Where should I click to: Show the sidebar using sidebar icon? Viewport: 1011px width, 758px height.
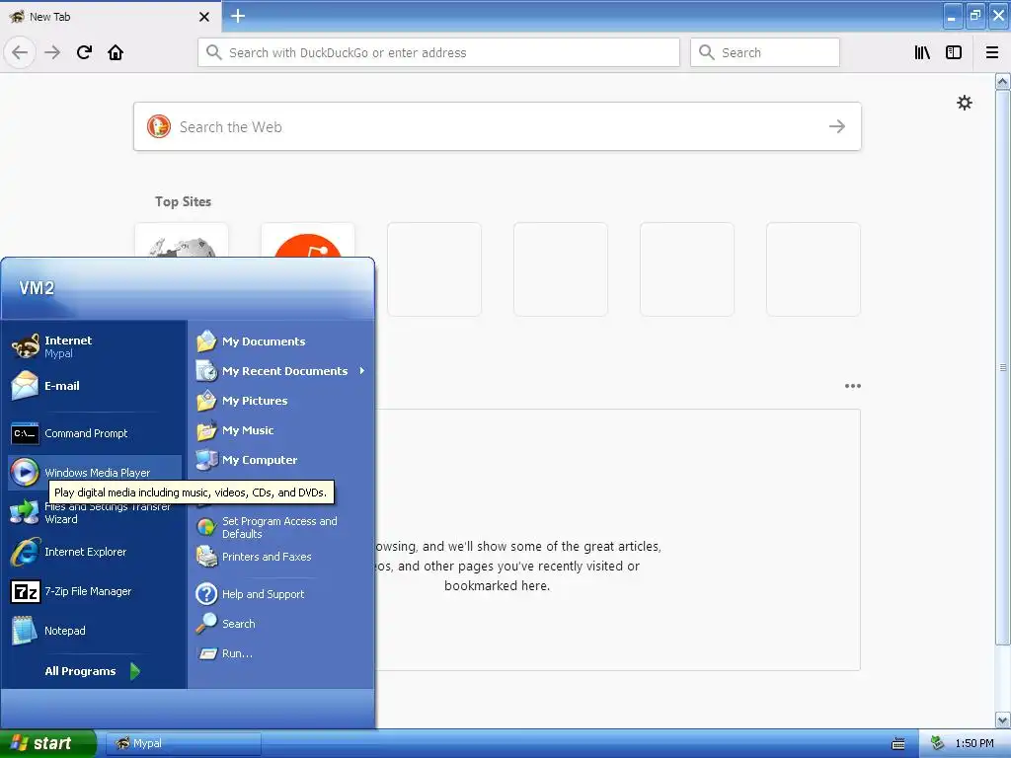coord(953,52)
